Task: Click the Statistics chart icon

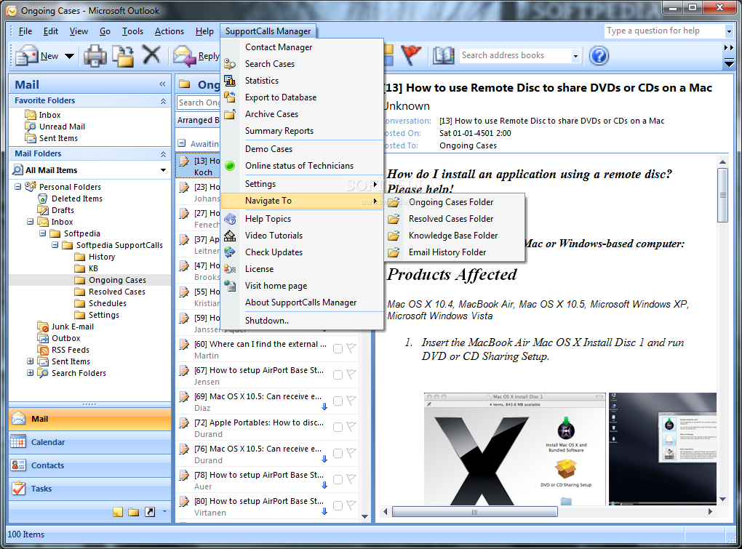Action: [230, 81]
